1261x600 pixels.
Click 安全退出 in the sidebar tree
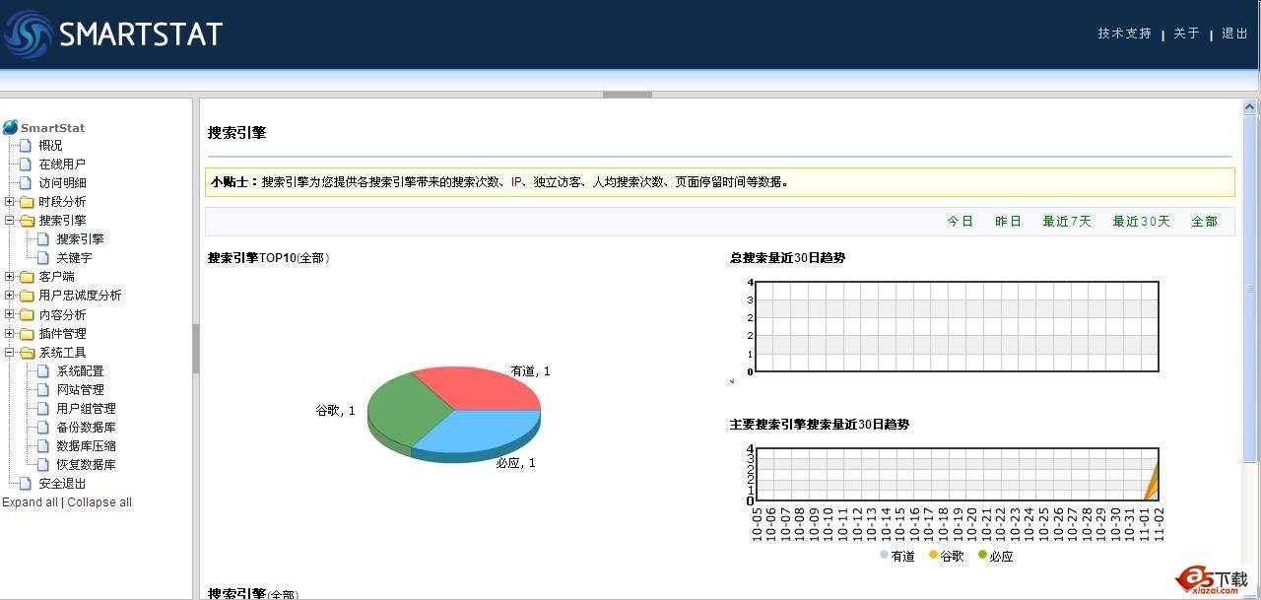point(62,484)
